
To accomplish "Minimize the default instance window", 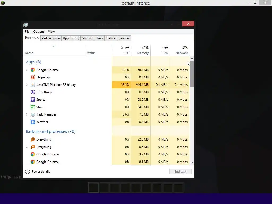I will tap(249, 3).
